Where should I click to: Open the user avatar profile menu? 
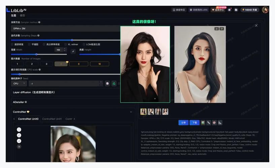[265, 10]
